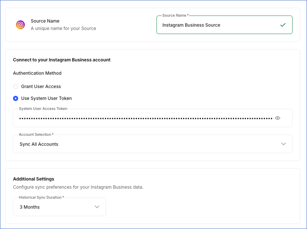Click the chevron next to Sync All Accounts

click(x=283, y=144)
